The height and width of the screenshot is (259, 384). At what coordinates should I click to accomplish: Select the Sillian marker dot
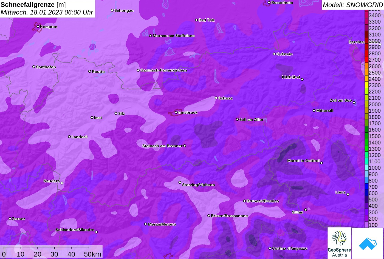click(306, 210)
